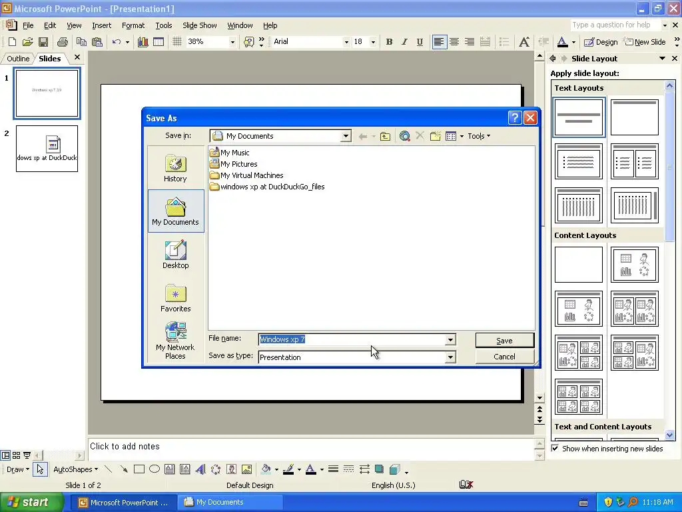Set Center paragraph alignment
The height and width of the screenshot is (512, 682).
(x=454, y=42)
